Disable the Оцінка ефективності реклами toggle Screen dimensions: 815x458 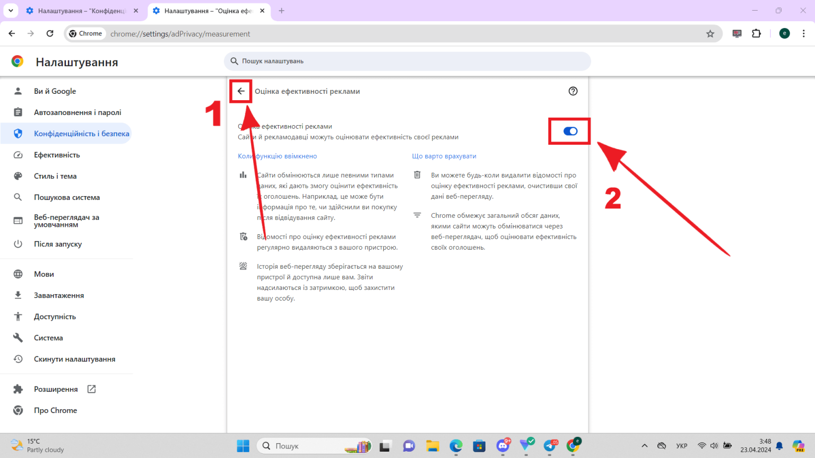569,131
